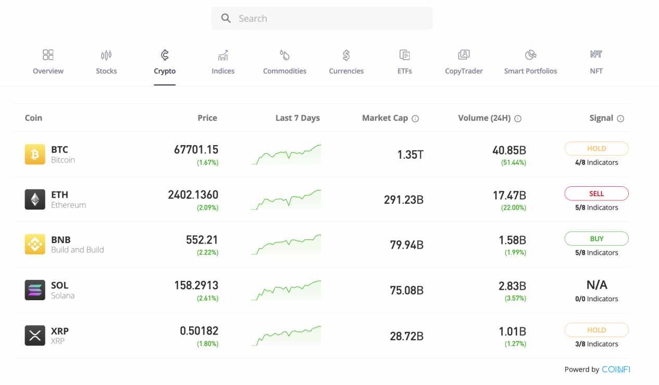Open the Commodities droplet icon
659x385 pixels.
click(x=284, y=55)
